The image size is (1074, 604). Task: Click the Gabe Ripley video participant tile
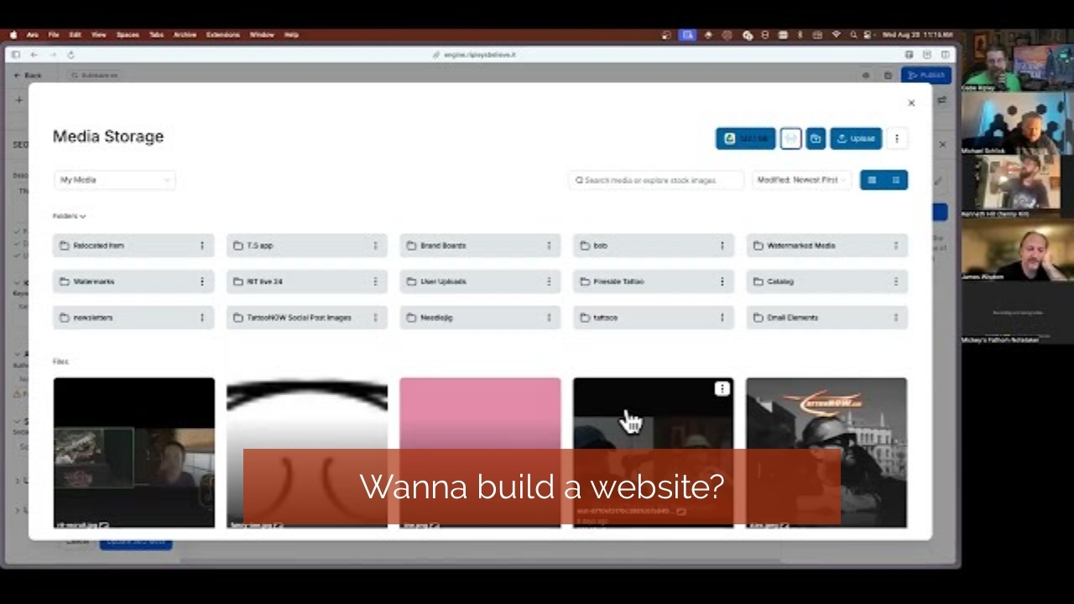pos(1017,60)
